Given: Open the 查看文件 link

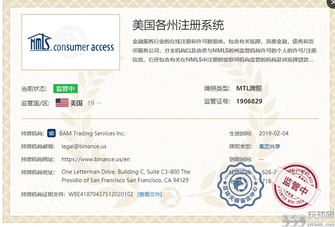Looking at the screenshot, I should (x=150, y=194).
